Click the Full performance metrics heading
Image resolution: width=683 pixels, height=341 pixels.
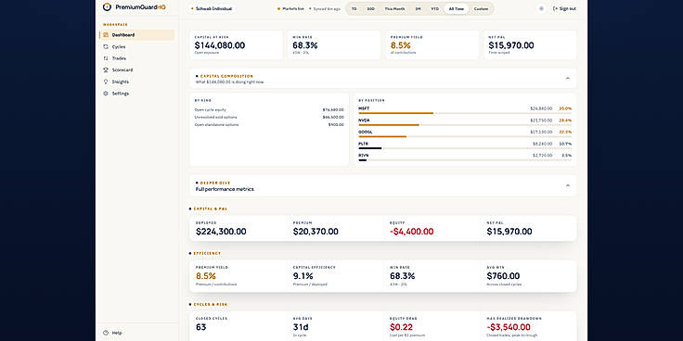click(x=225, y=189)
